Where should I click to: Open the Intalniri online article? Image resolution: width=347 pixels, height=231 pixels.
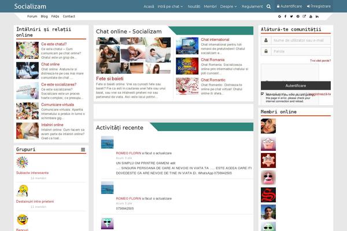point(52,125)
